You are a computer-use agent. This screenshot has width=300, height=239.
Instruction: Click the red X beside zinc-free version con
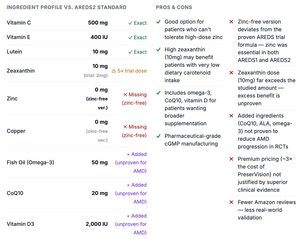(x=231, y=22)
